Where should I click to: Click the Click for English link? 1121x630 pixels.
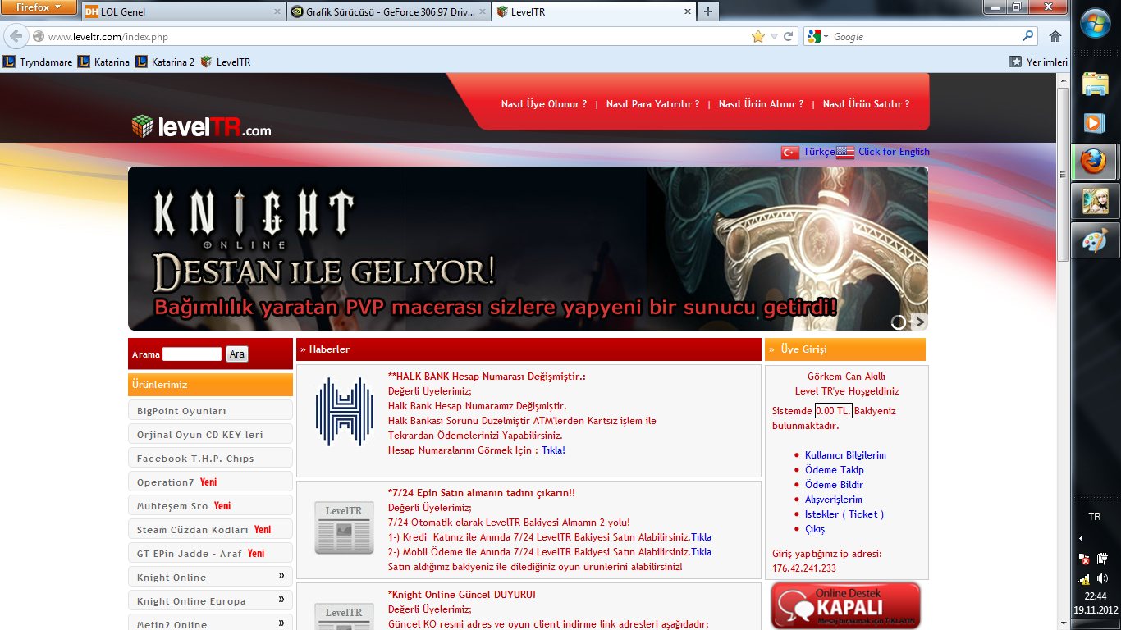pyautogui.click(x=894, y=152)
